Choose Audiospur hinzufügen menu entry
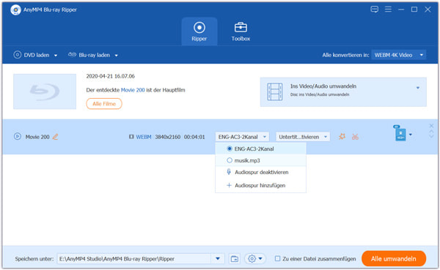The height and width of the screenshot is (270, 440). pos(260,185)
